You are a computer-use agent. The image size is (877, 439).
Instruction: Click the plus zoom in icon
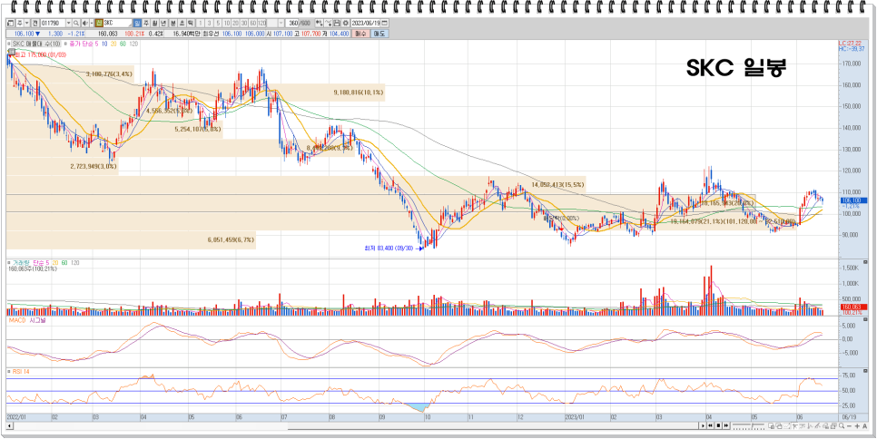pos(857,425)
